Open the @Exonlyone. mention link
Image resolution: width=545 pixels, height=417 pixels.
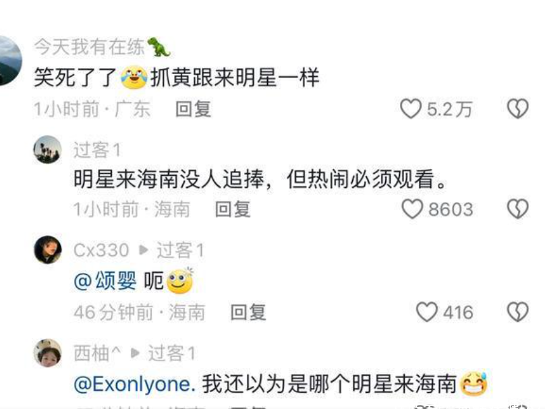[134, 384]
